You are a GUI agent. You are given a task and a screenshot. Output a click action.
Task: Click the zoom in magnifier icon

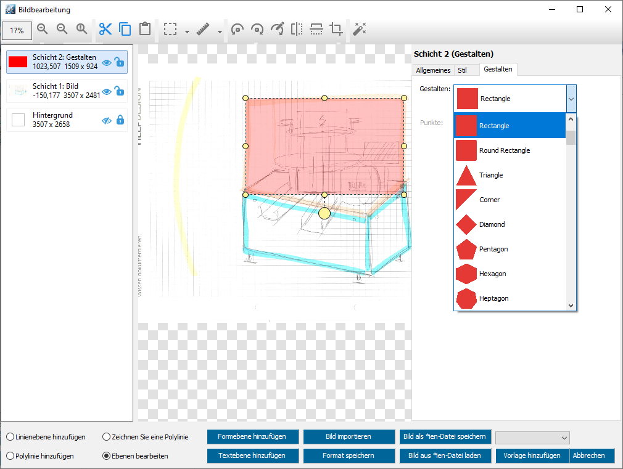[43, 29]
